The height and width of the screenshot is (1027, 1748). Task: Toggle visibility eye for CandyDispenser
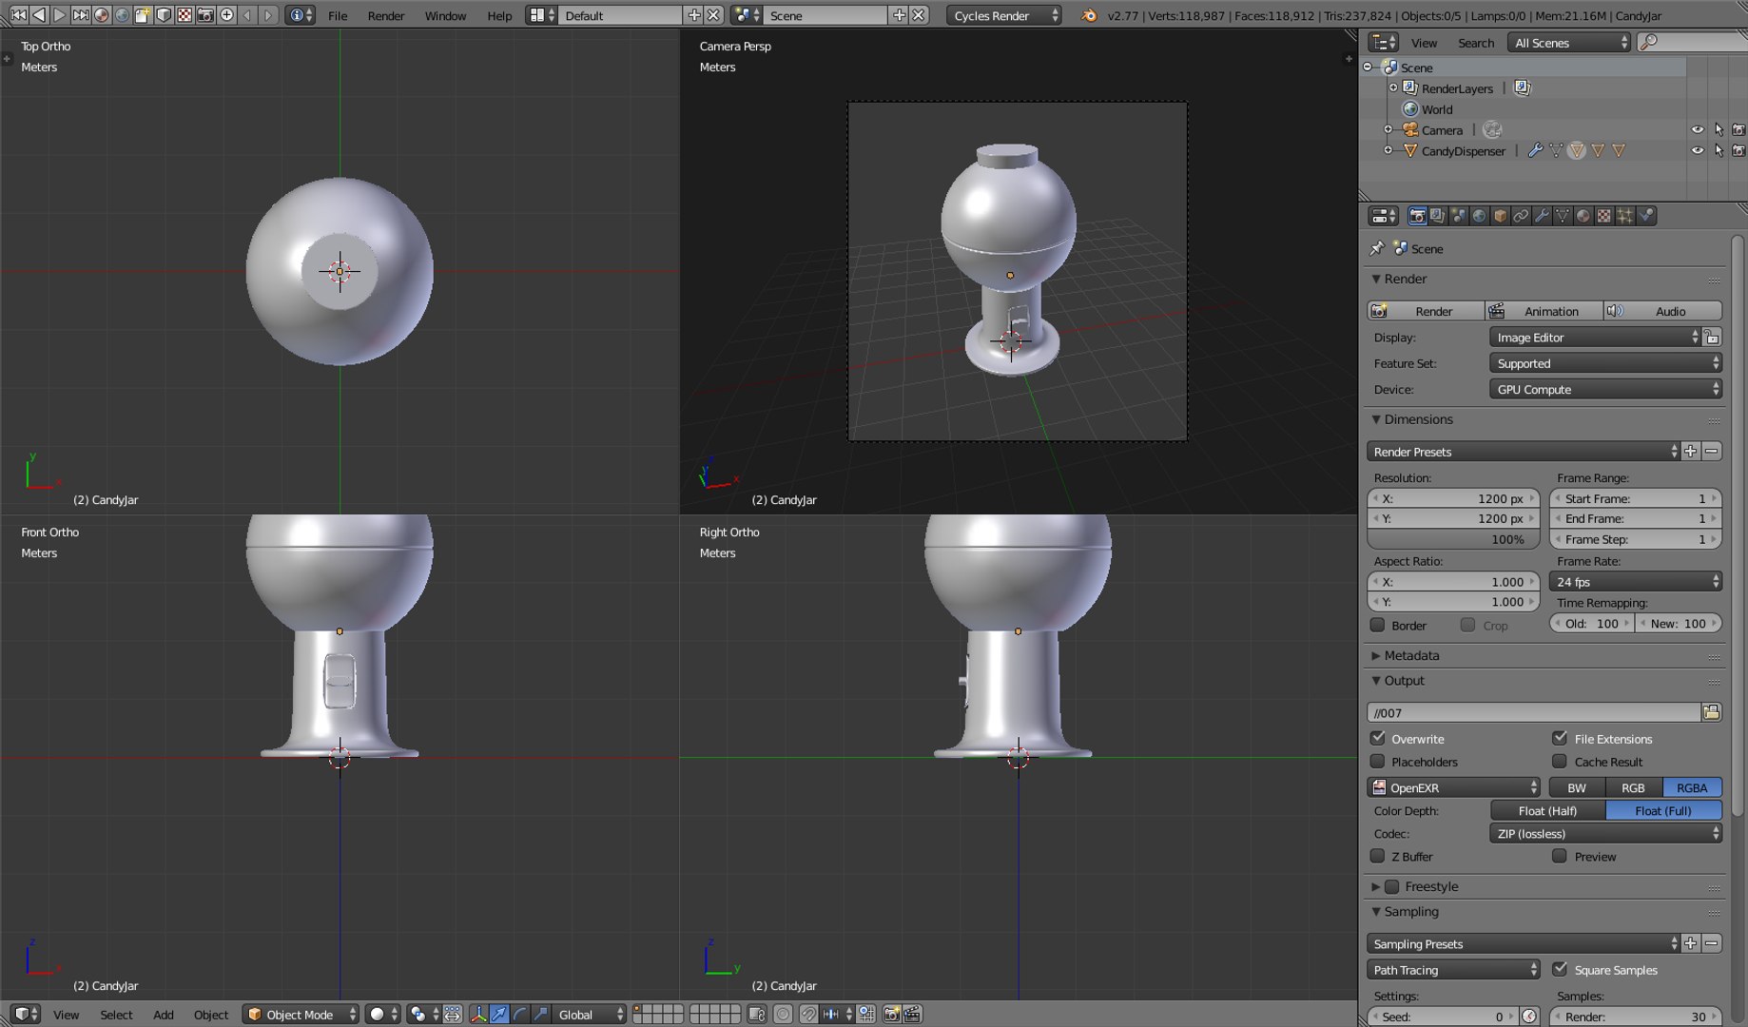(1698, 150)
